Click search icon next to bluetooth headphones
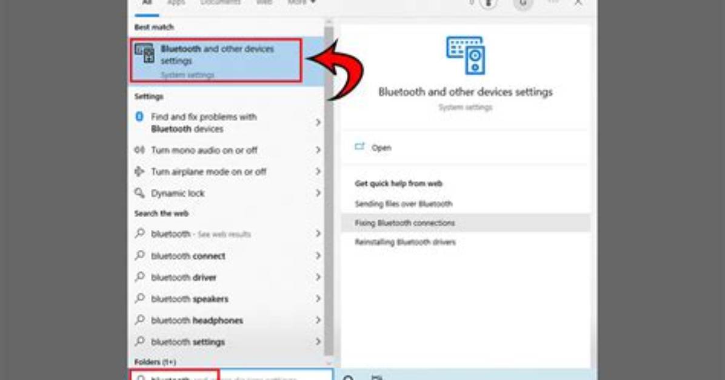Image resolution: width=725 pixels, height=380 pixels. click(139, 319)
